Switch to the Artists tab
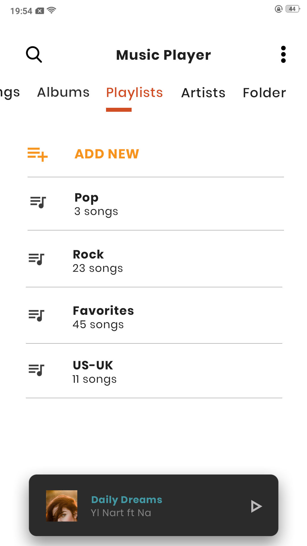The width and height of the screenshot is (307, 546). point(203,93)
